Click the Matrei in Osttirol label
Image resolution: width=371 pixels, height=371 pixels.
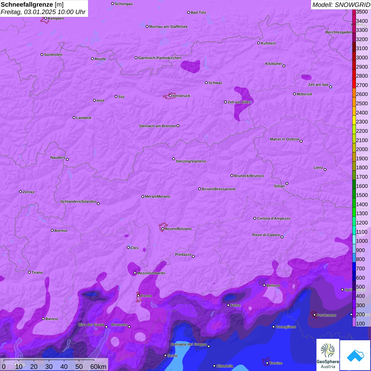[x=285, y=139]
